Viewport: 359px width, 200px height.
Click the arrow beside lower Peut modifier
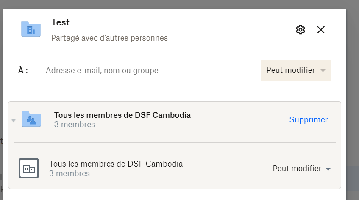pyautogui.click(x=328, y=169)
